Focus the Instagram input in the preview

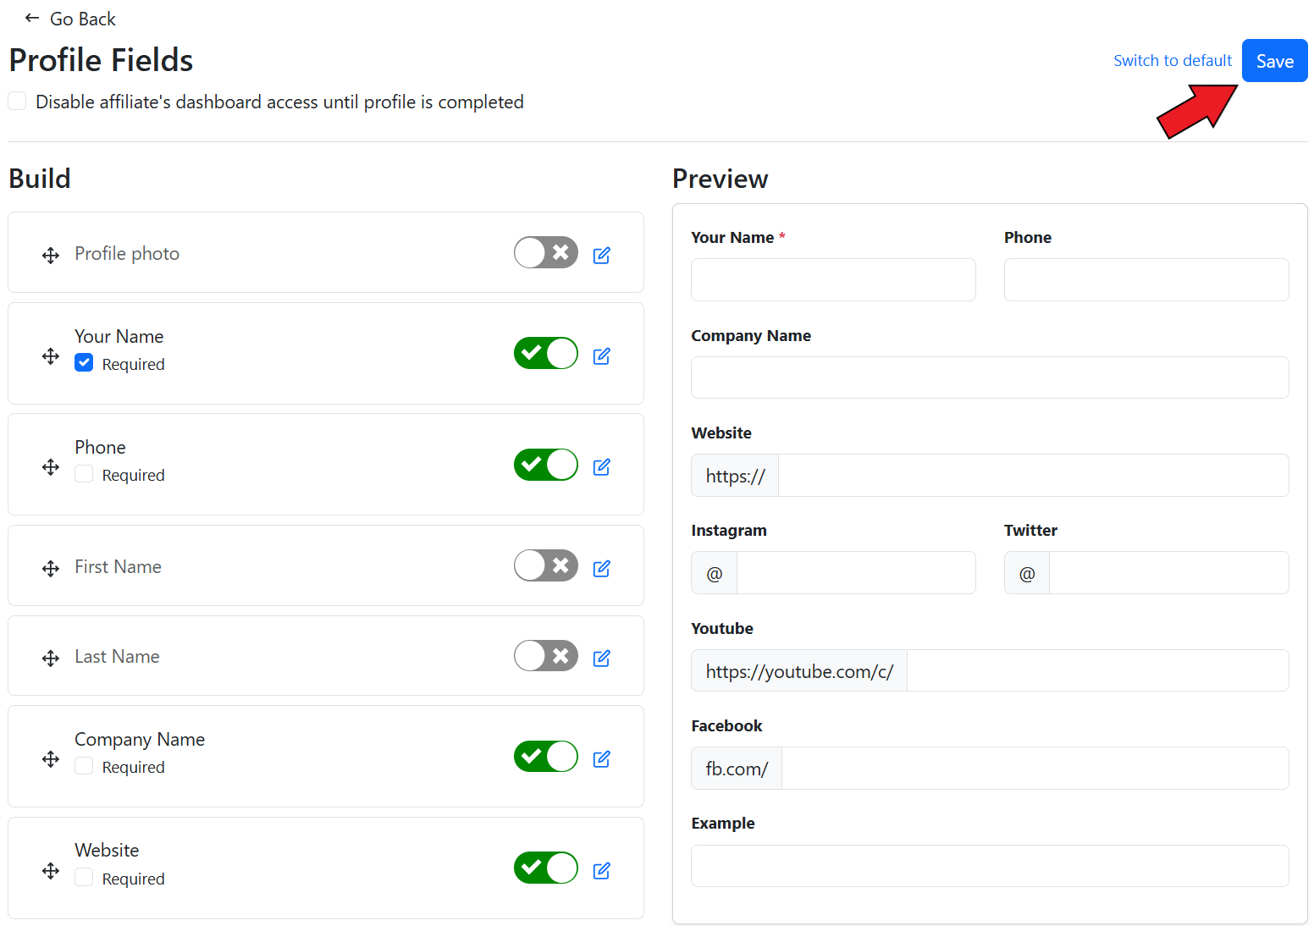[855, 573]
